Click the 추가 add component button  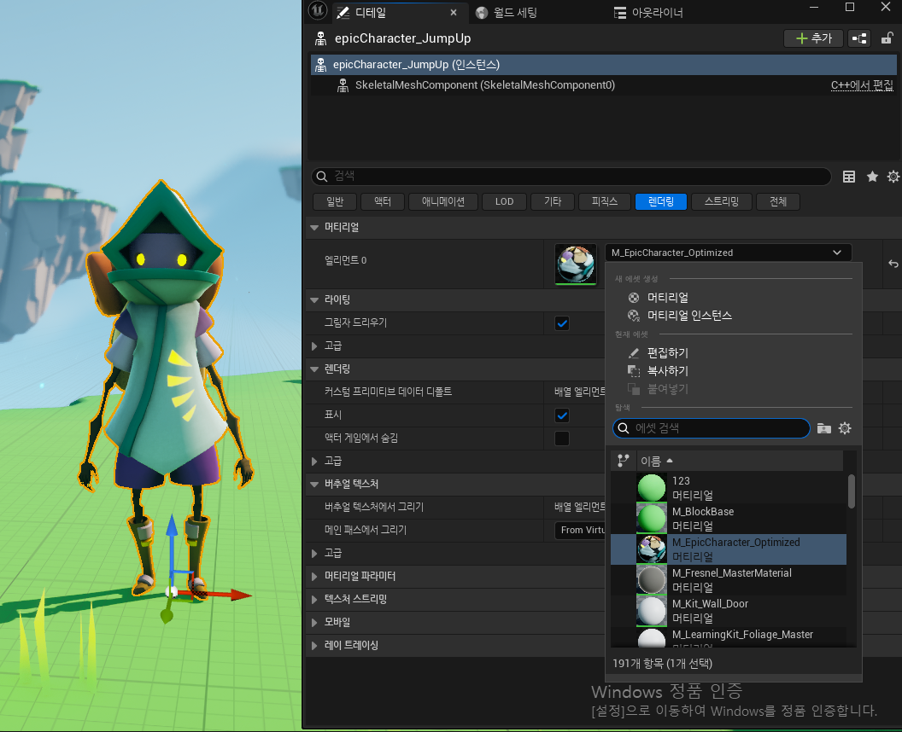(x=813, y=38)
